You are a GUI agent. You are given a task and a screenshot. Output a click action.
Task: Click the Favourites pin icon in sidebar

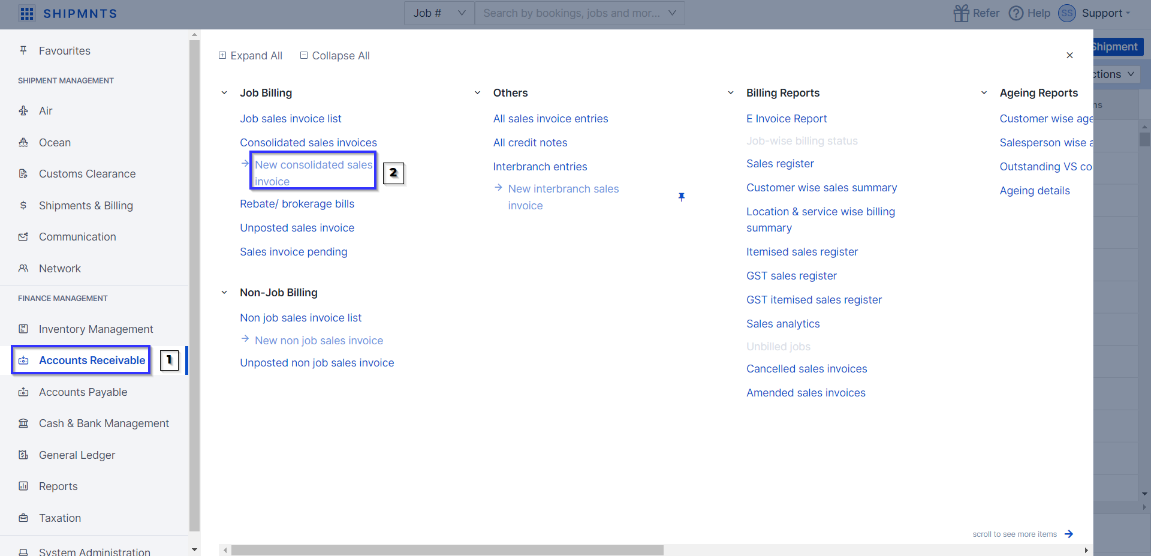point(23,50)
